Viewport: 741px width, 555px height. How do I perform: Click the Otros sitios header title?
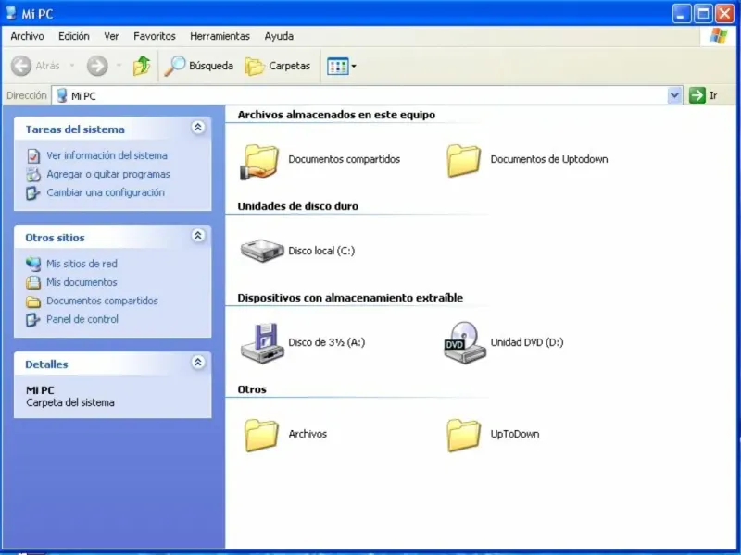click(55, 238)
